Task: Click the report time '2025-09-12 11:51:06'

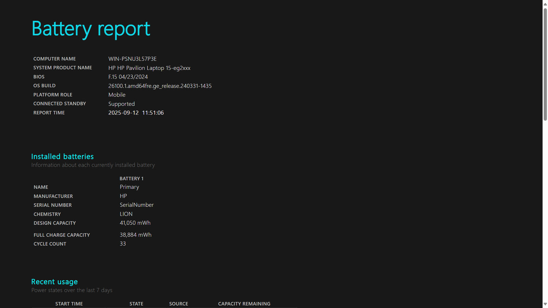Action: [136, 113]
